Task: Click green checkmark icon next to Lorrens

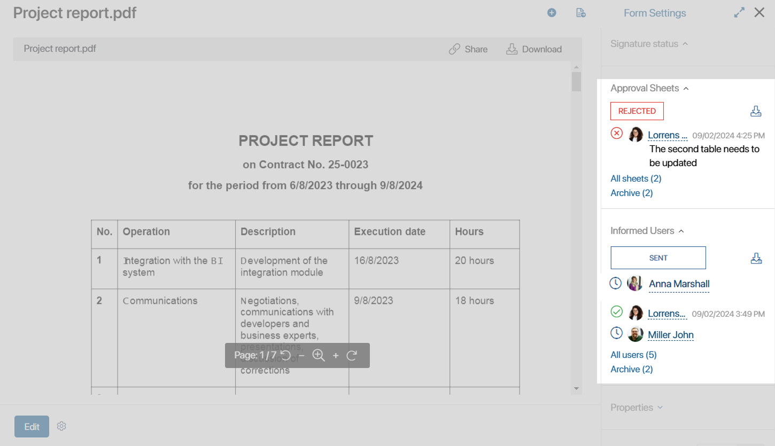Action: (x=617, y=311)
